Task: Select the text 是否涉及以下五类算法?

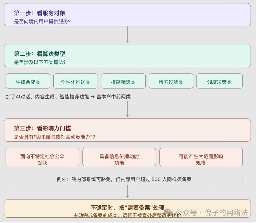Action: pos(40,62)
